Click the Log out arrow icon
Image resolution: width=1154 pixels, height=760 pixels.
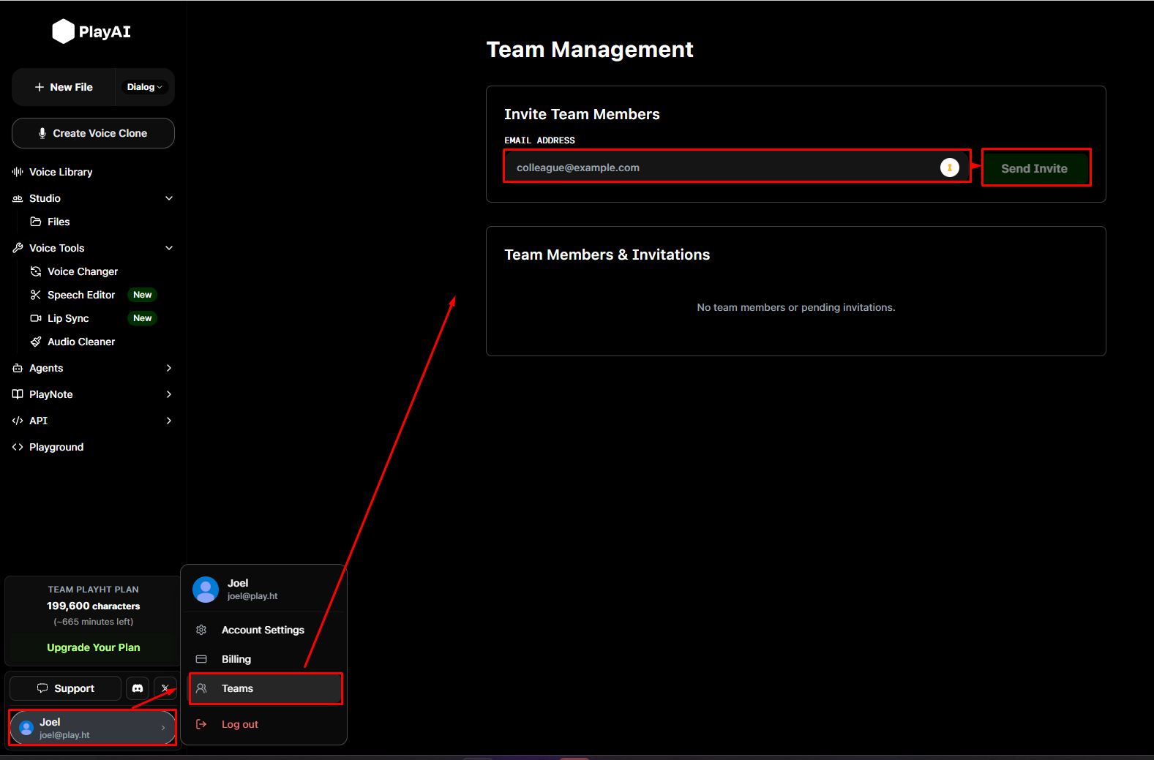coord(201,724)
